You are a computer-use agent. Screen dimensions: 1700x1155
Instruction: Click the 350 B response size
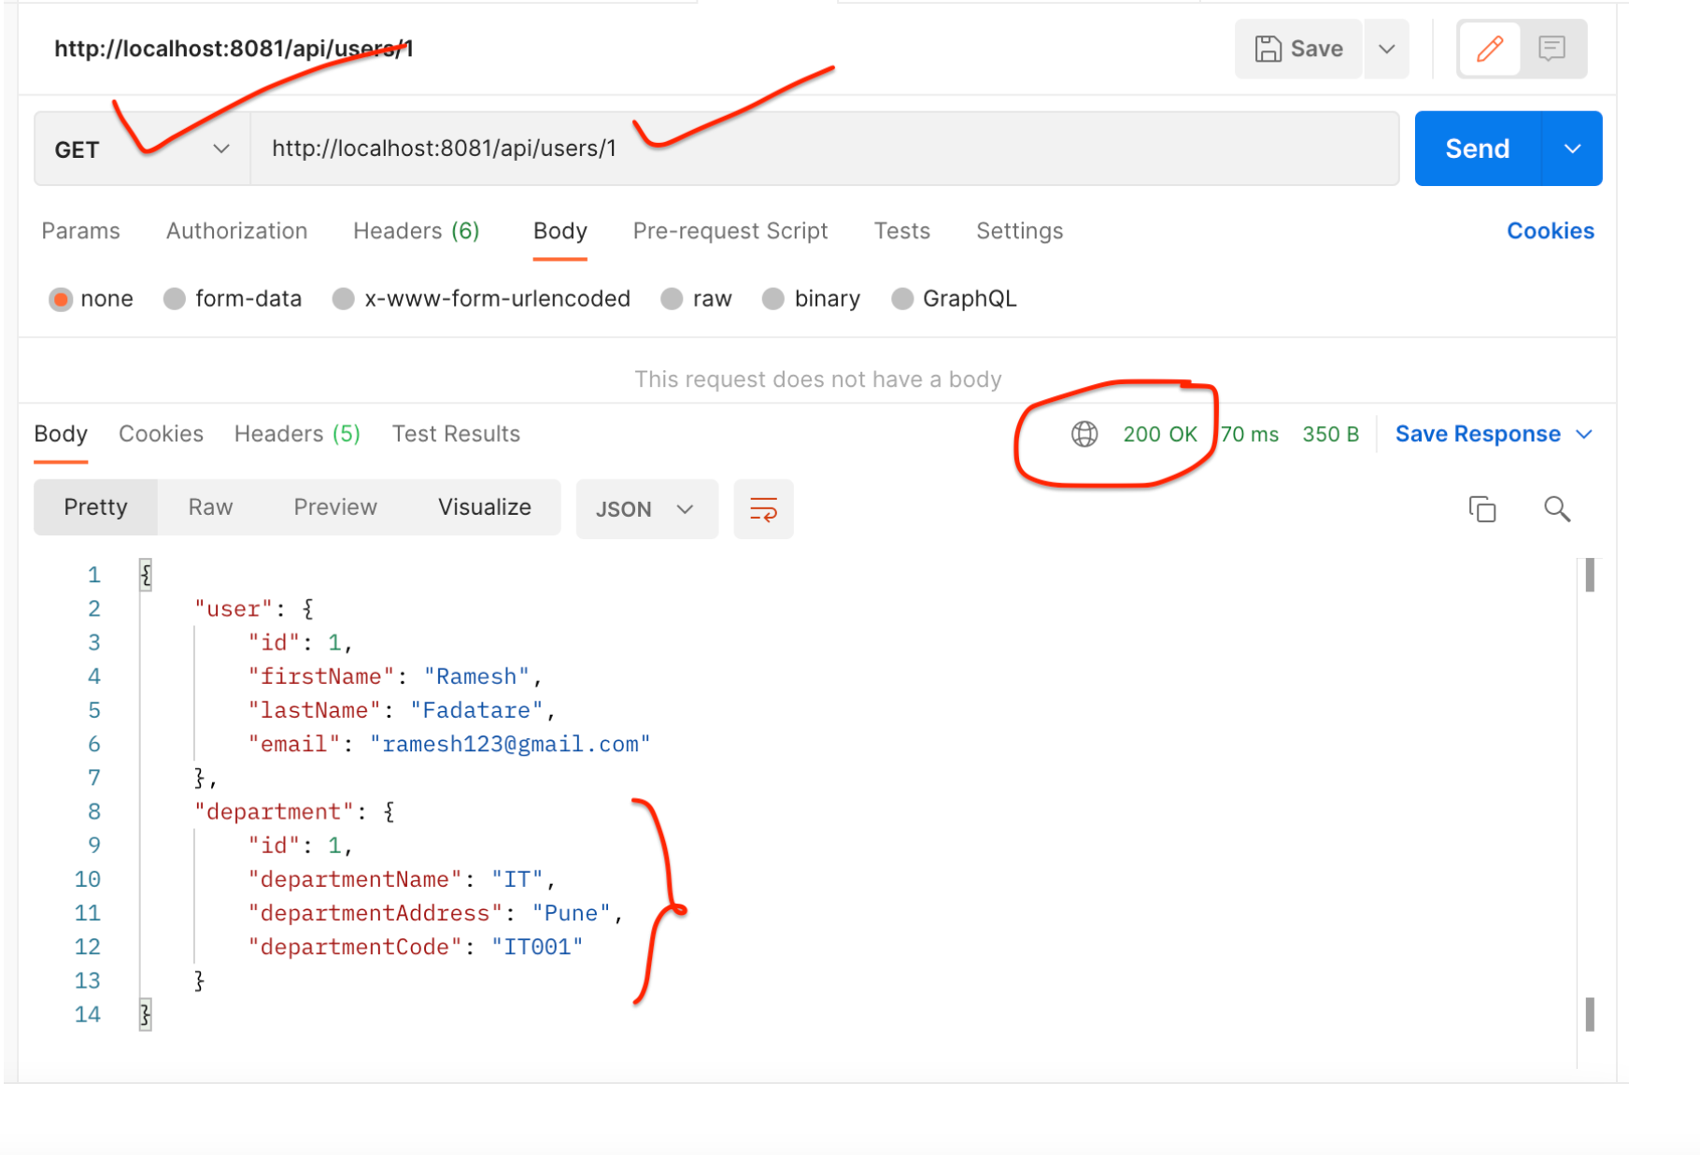click(x=1330, y=435)
